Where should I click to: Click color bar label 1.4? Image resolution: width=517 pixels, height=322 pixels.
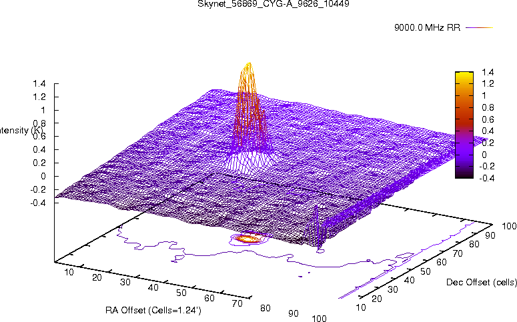click(488, 72)
